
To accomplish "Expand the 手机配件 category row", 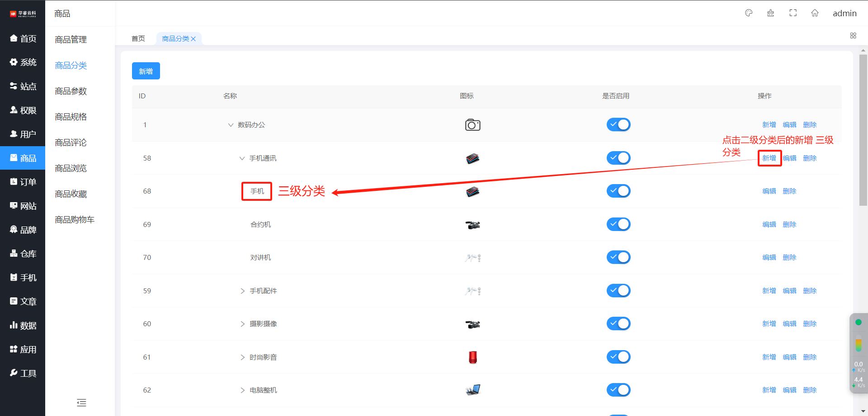I will [x=242, y=291].
